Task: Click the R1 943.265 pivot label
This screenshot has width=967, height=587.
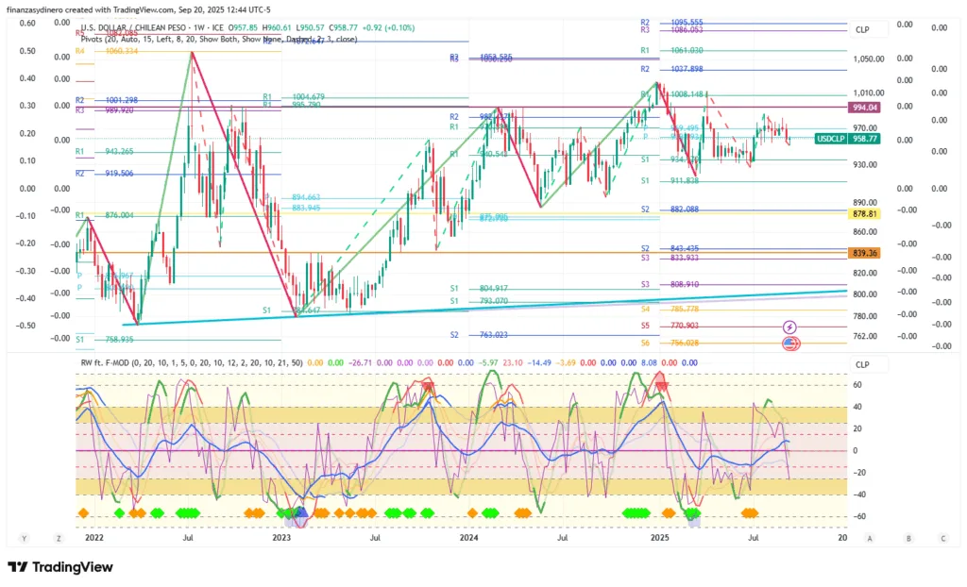Action: pos(104,151)
